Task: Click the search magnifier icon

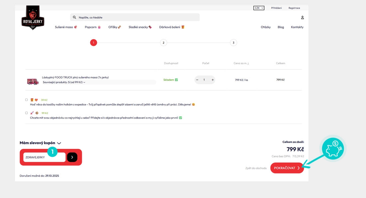Action: 75,17
